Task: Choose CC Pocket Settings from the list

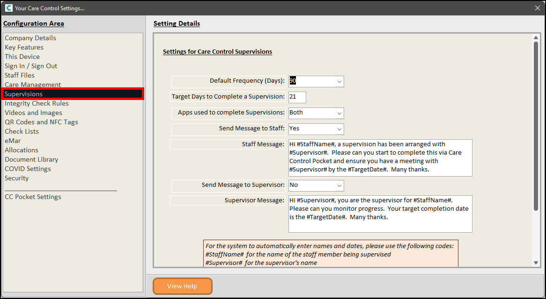Action: [33, 197]
